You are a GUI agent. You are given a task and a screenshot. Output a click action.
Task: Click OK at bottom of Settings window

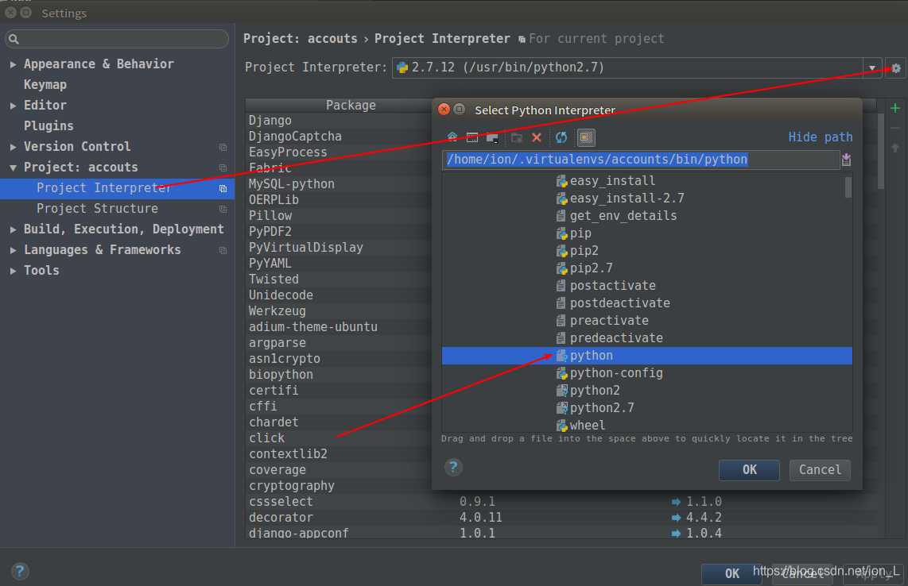[731, 573]
